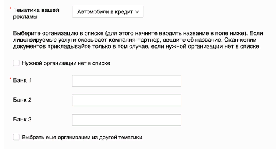Click the 'Банк 2' field label
Image resolution: width=276 pixels, height=149 pixels.
pos(22,100)
